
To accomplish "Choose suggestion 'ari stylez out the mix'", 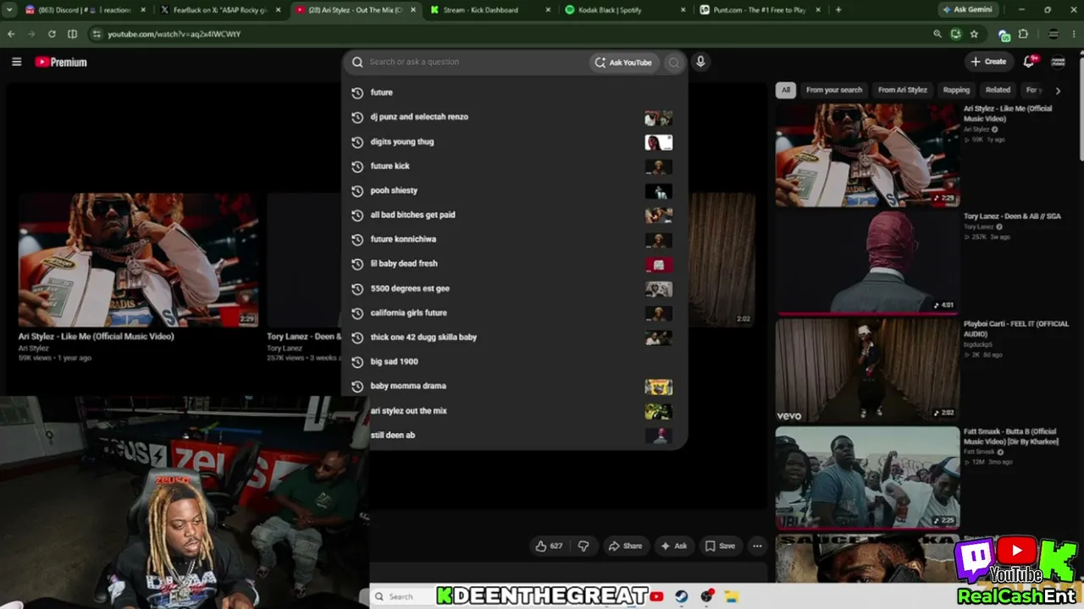I will coord(514,411).
